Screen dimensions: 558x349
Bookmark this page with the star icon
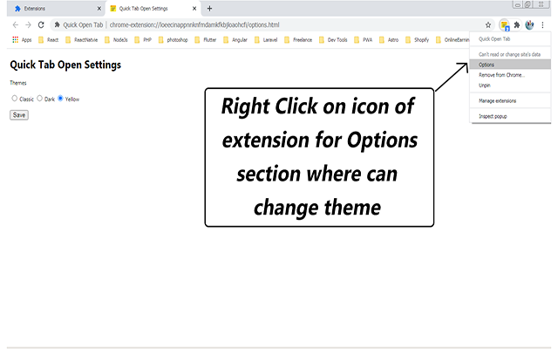pos(488,25)
